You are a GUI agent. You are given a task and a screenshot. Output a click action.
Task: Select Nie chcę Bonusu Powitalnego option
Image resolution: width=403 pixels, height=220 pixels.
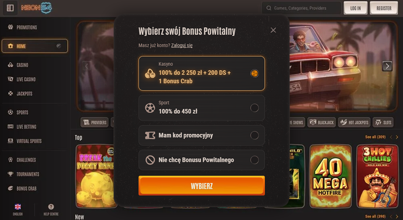[x=201, y=160]
